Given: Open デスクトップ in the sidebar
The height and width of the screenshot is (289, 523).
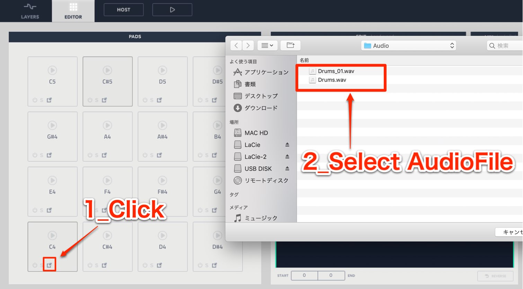Looking at the screenshot, I should pos(256,96).
